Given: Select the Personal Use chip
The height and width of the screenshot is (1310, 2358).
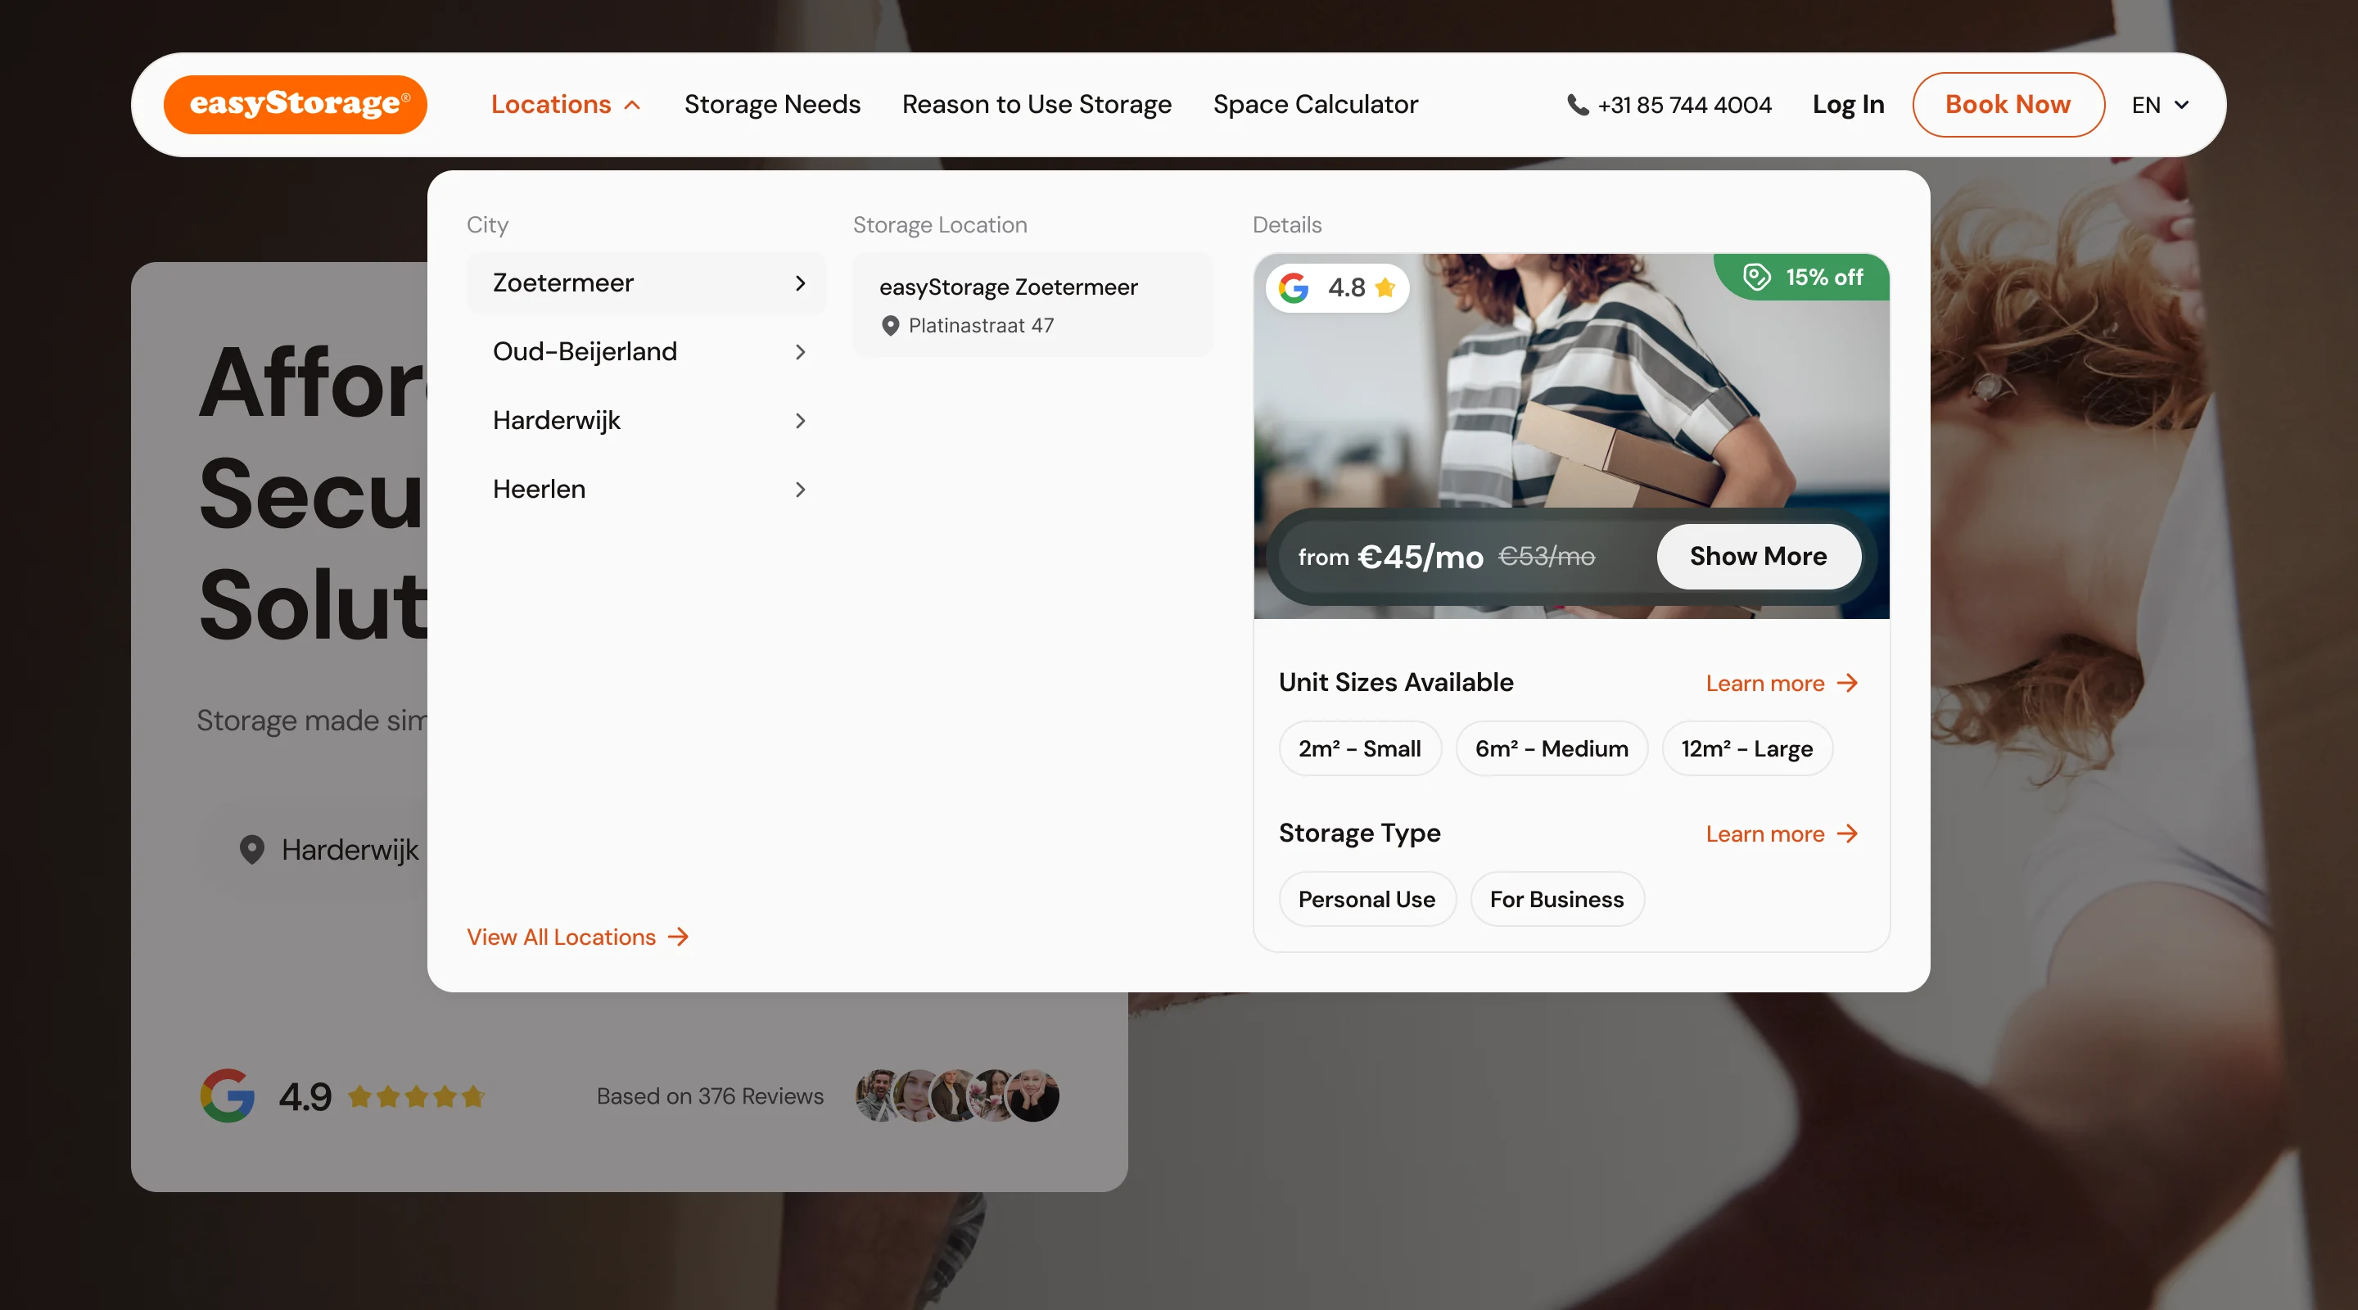Looking at the screenshot, I should click(1366, 900).
